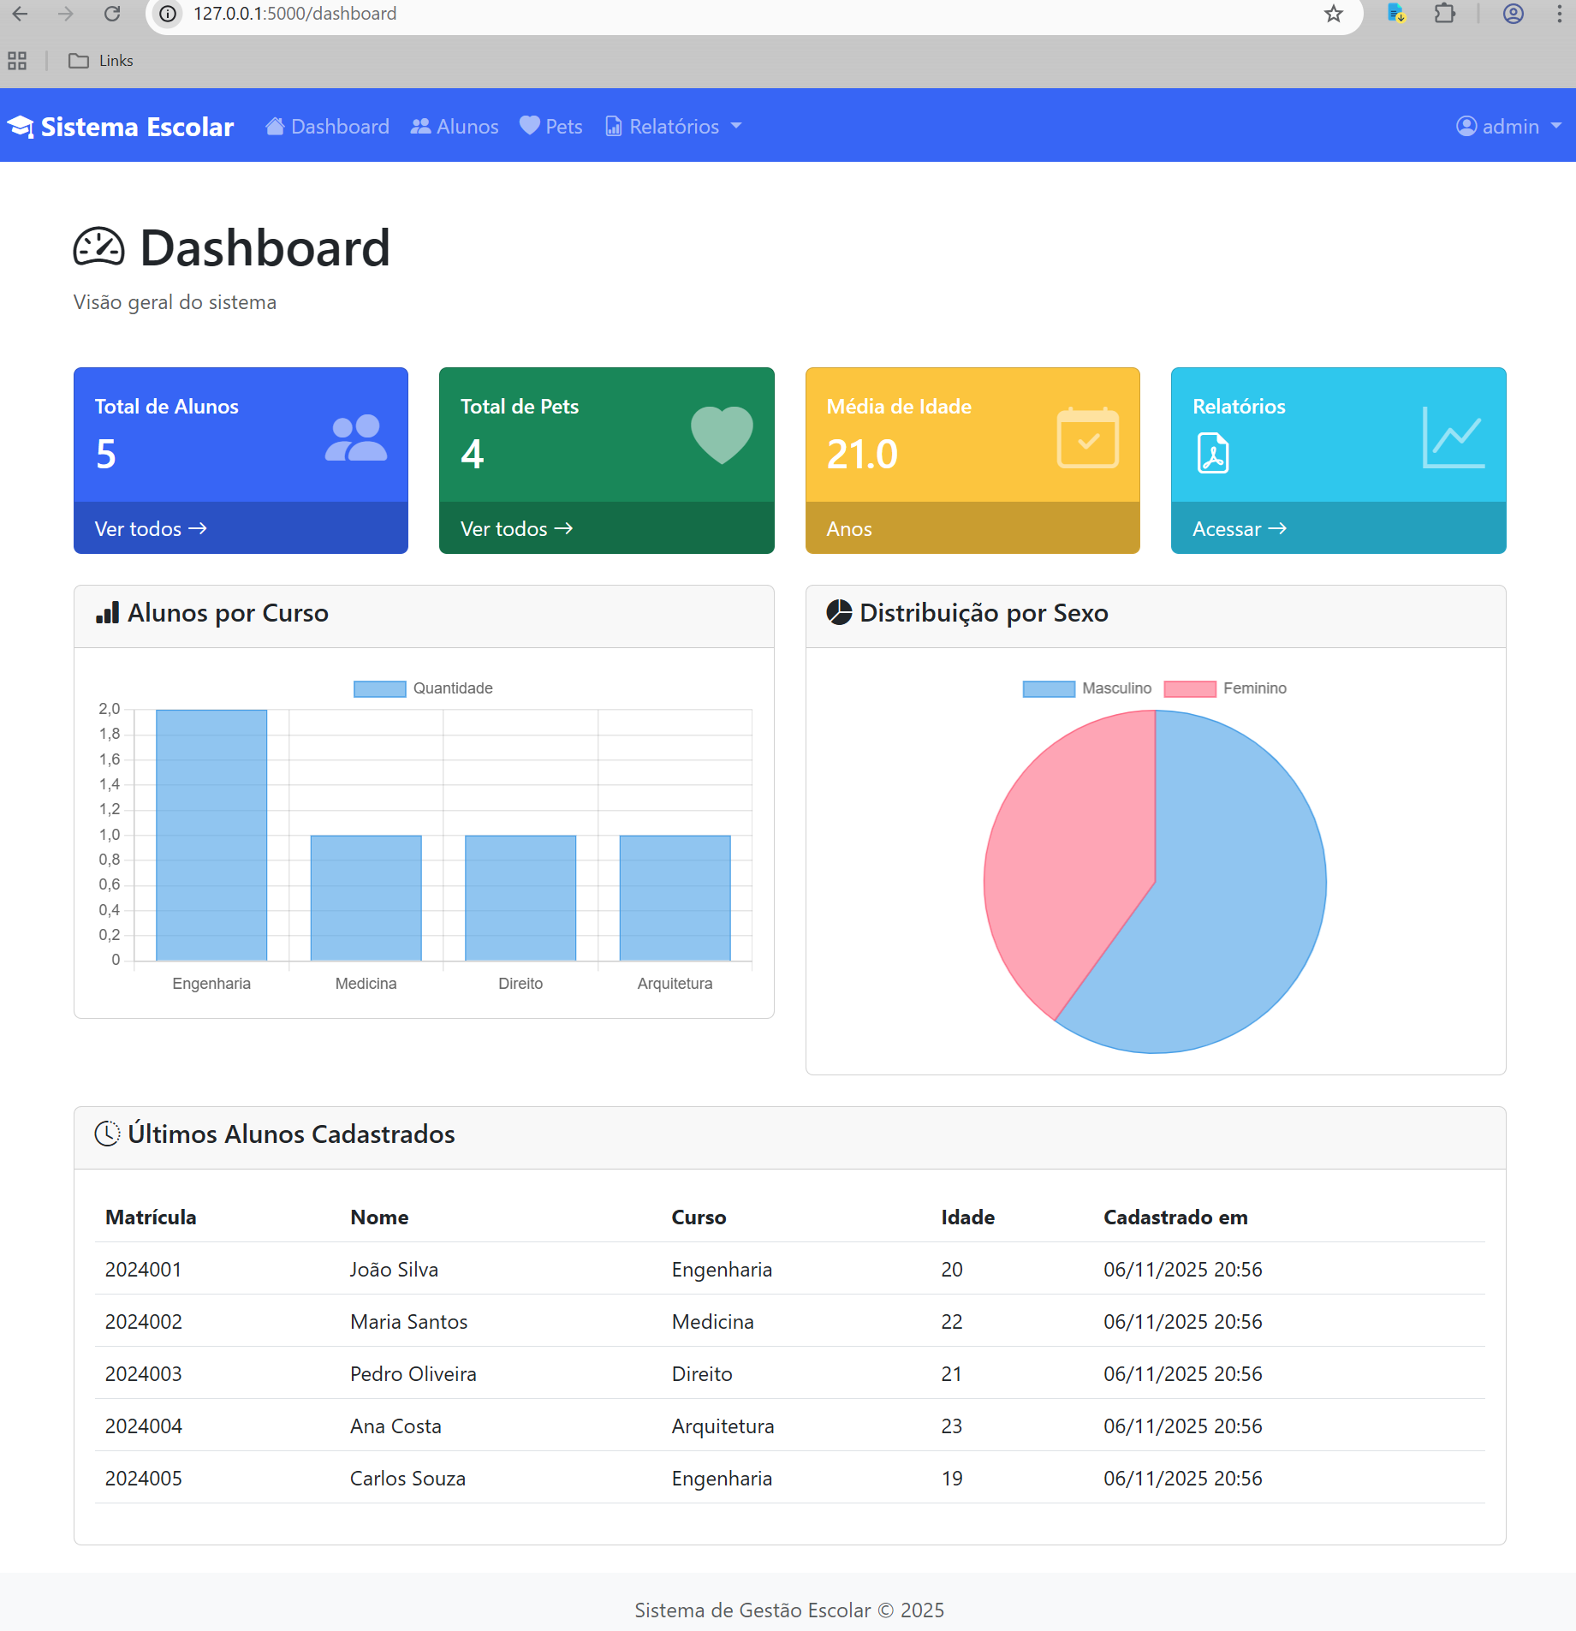Open the browser extensions puzzle icon
This screenshot has height=1631, width=1576.
[x=1444, y=14]
